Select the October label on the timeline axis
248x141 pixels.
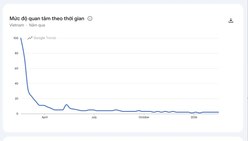coord(144,117)
